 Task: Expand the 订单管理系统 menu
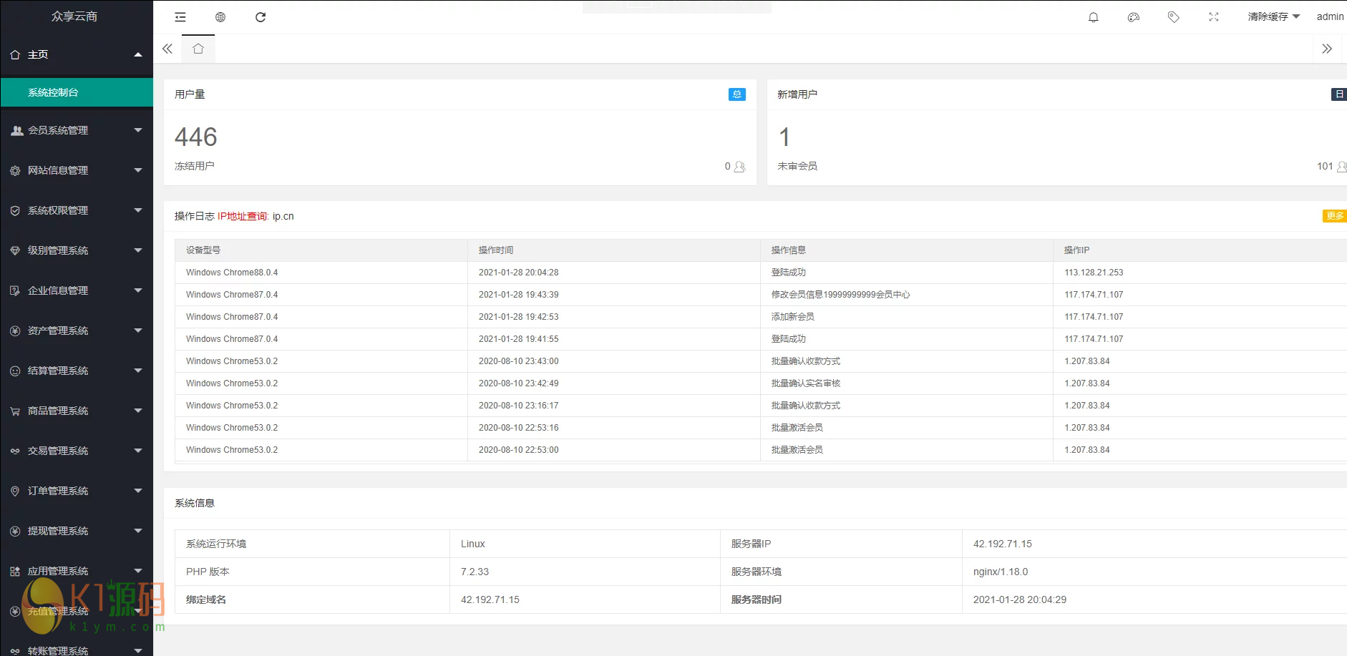pyautogui.click(x=77, y=491)
